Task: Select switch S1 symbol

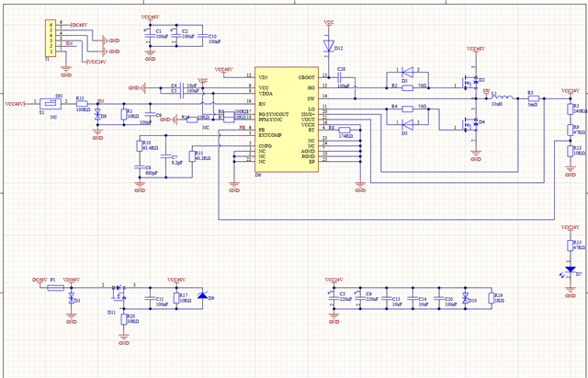Action: click(x=51, y=103)
